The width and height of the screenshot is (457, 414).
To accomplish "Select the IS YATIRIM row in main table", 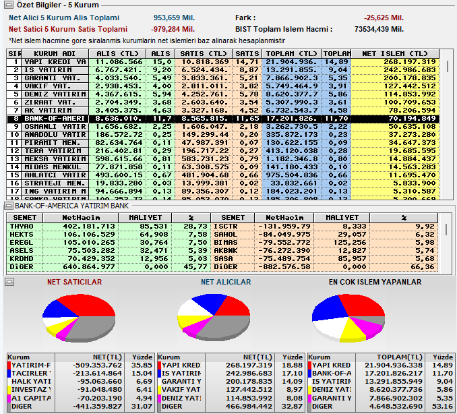I will click(223, 70).
